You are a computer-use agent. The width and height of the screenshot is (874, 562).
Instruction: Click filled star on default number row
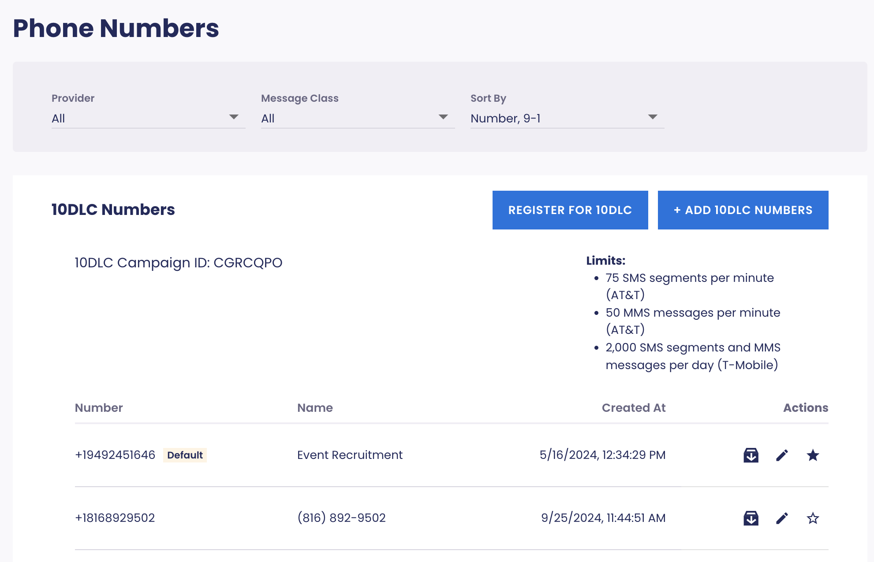point(813,455)
